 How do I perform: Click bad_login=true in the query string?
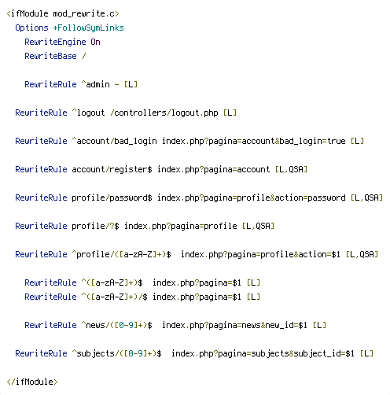pyautogui.click(x=312, y=141)
